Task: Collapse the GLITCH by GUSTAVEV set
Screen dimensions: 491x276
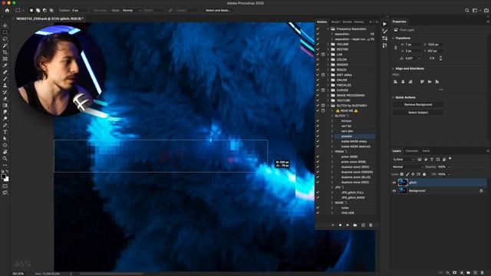Action: tap(328, 106)
